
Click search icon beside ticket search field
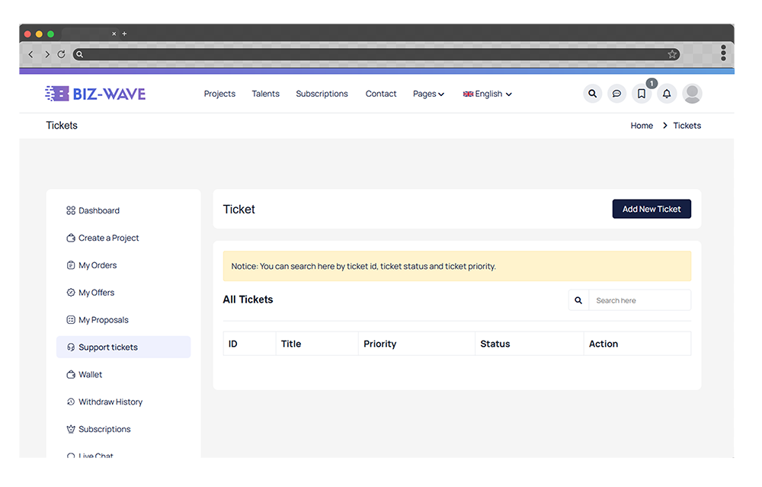tap(578, 300)
